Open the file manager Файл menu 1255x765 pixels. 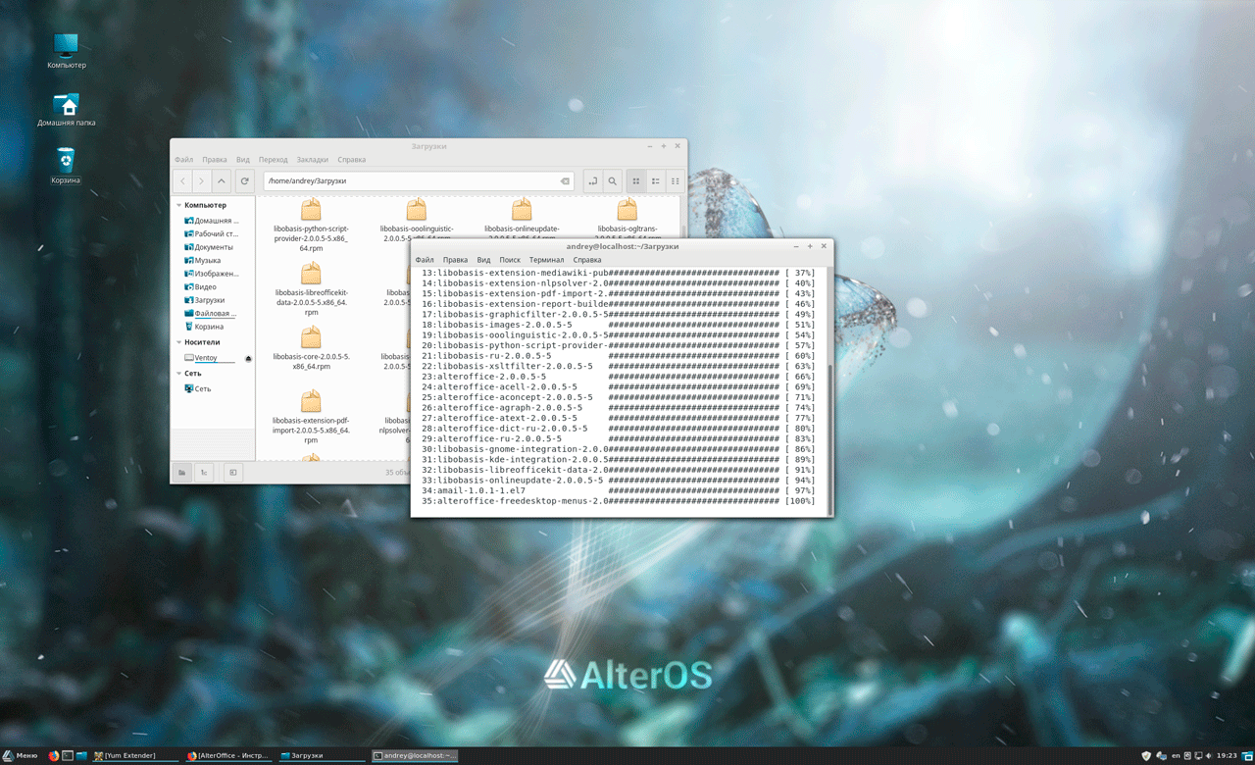(183, 160)
